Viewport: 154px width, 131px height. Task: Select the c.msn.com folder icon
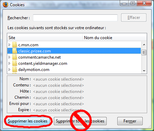coord(15,45)
